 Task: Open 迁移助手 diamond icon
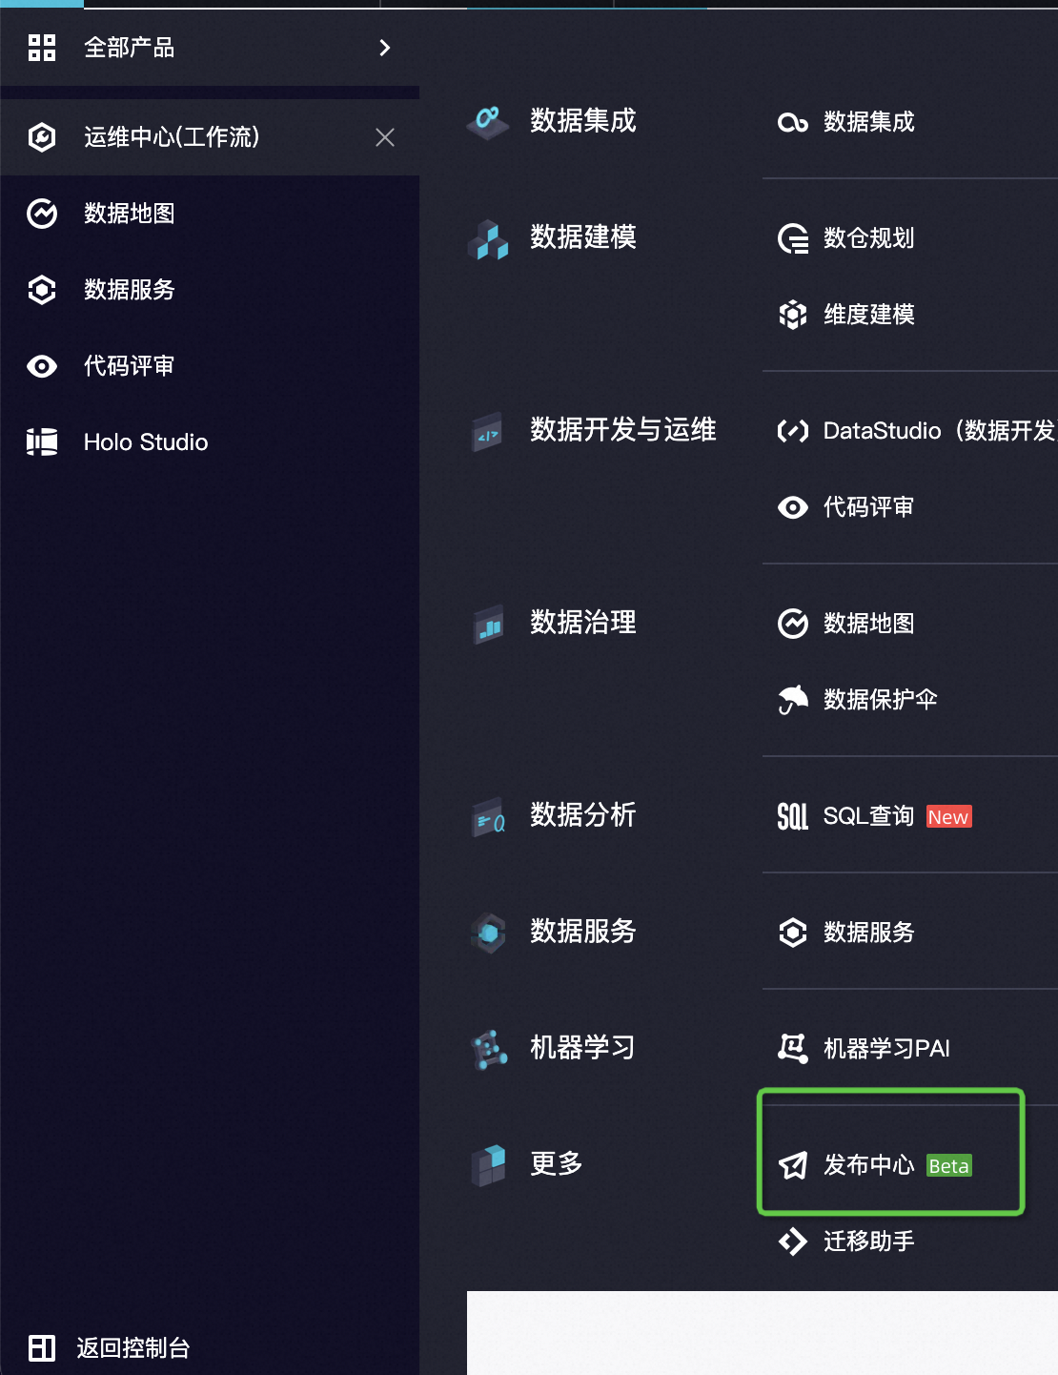point(793,1242)
